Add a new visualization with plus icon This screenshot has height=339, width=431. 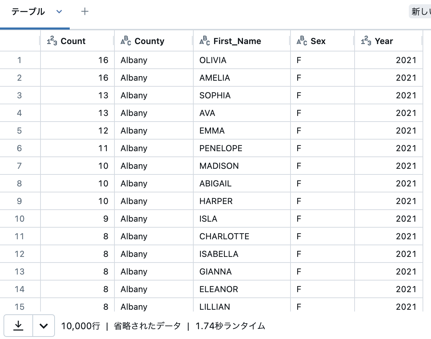[85, 12]
